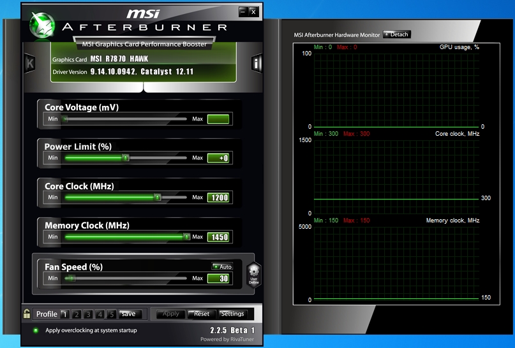Click the Core Voltage value field
The image size is (515, 348).
(218, 119)
